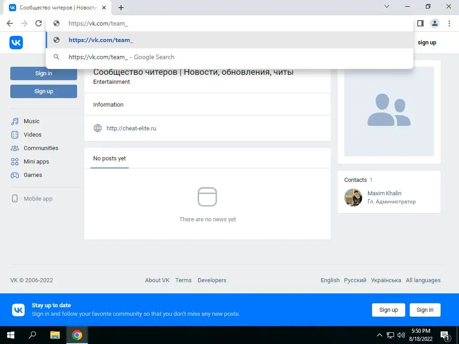Click the browser forward arrow
The height and width of the screenshot is (344, 459).
(24, 23)
